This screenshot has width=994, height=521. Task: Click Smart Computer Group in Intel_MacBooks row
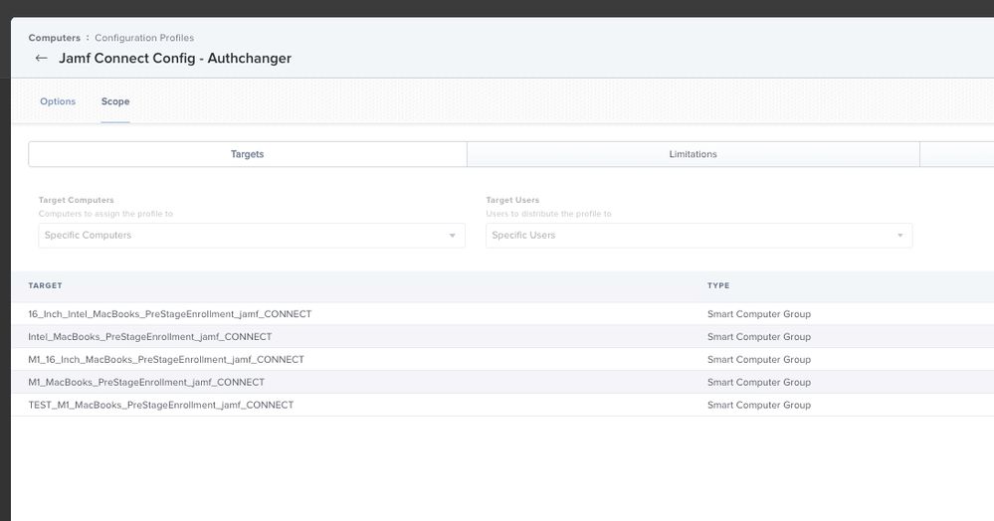(759, 337)
